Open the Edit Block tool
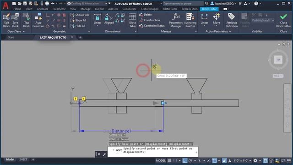This screenshot has height=165, width=293. click(6, 20)
